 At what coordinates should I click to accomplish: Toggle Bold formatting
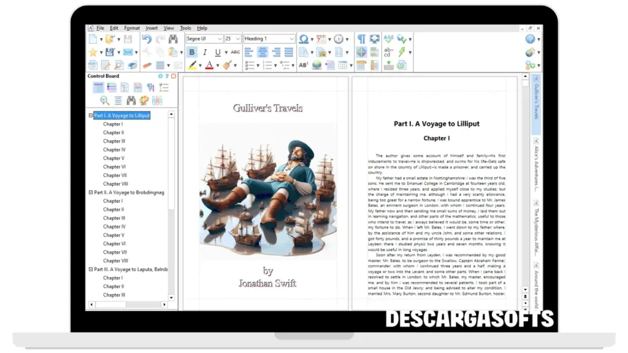tap(192, 52)
